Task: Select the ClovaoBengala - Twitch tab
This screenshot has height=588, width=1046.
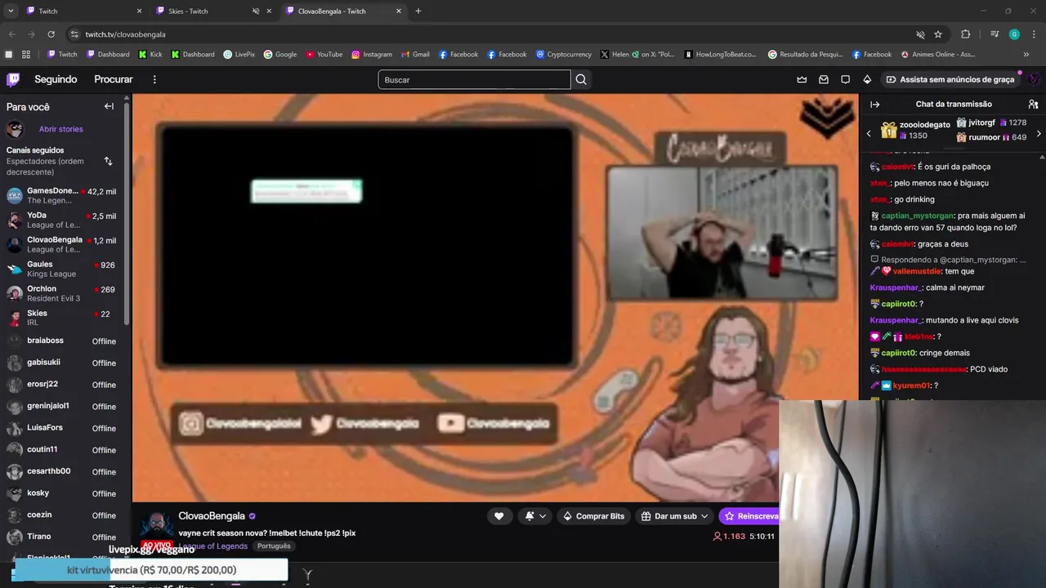Action: pos(343,11)
